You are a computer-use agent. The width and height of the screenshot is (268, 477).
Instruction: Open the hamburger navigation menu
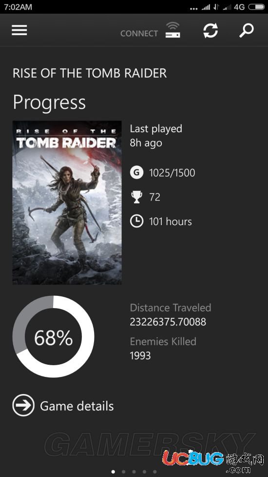point(19,30)
